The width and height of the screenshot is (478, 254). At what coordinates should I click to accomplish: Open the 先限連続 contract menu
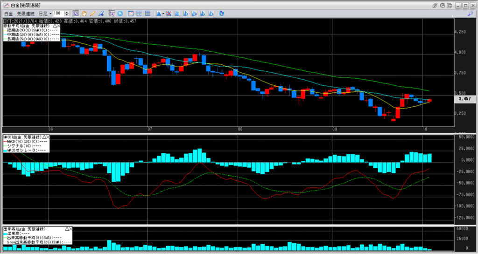coord(26,14)
